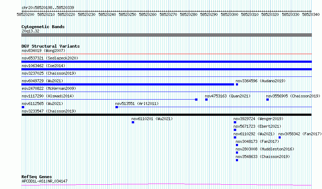Click the nsv834019 (Wong2007) variant label
Viewport: 322px width, 189px height.
pyautogui.click(x=43, y=50)
